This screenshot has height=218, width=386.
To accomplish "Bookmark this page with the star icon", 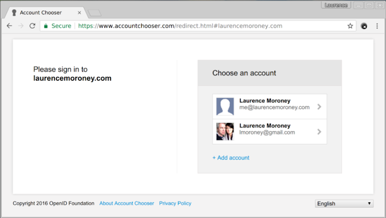I will coord(350,26).
